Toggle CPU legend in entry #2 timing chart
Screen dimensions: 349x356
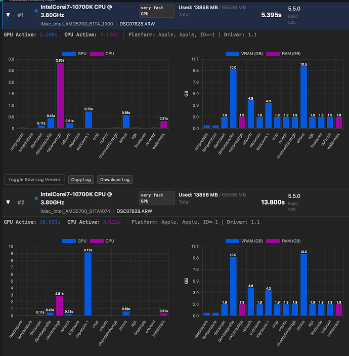102,241
